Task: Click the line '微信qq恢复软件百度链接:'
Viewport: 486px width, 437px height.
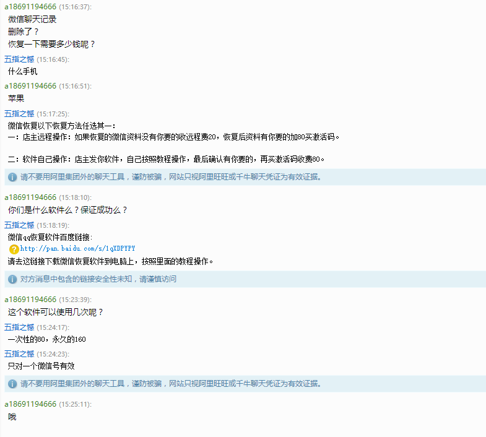Action: [50, 237]
